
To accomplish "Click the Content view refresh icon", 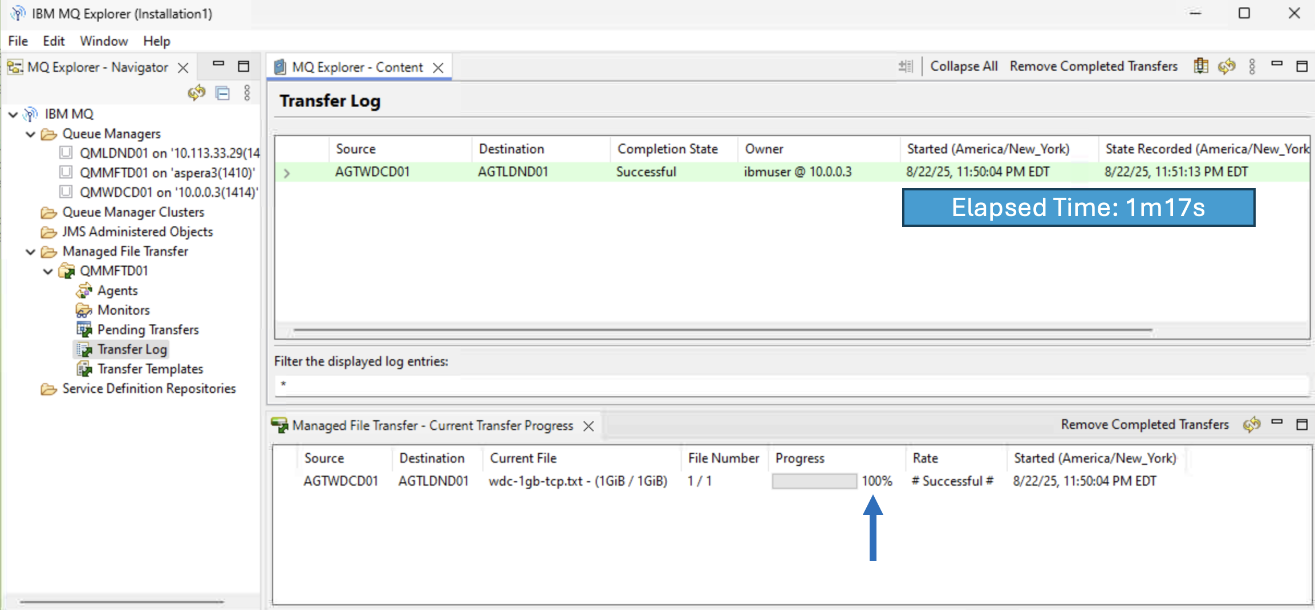I will tap(1227, 66).
